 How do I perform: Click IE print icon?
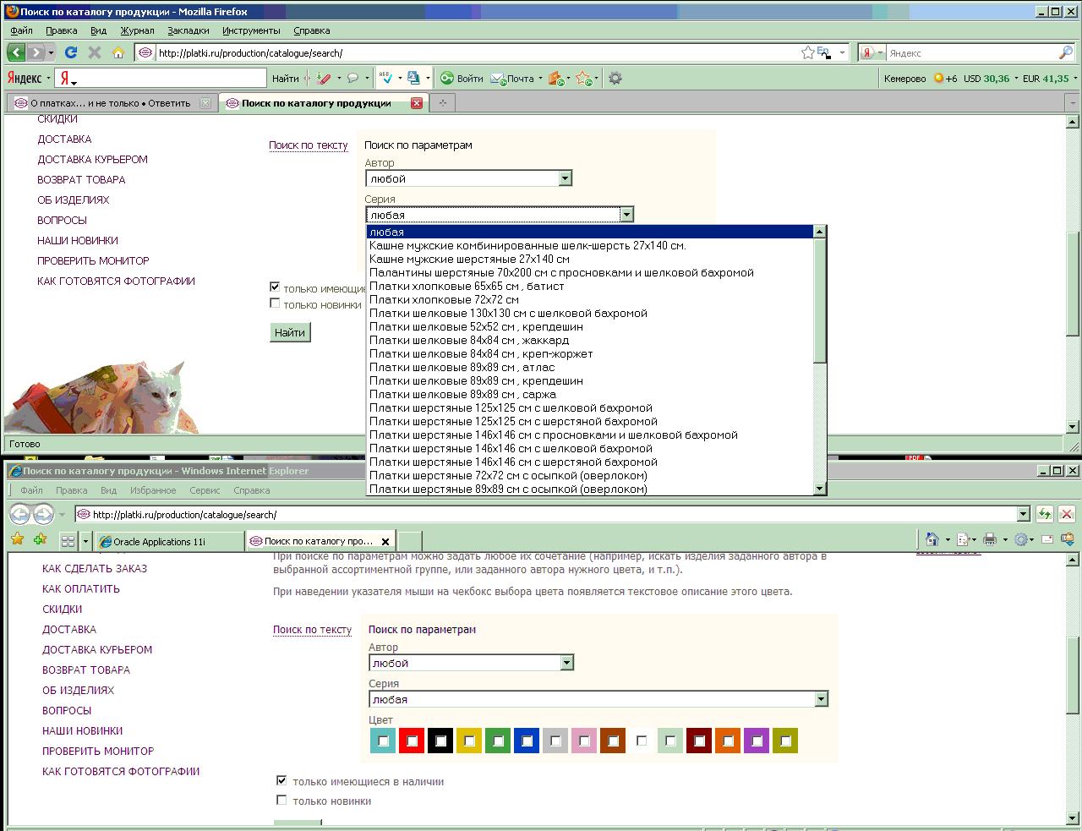(x=991, y=539)
